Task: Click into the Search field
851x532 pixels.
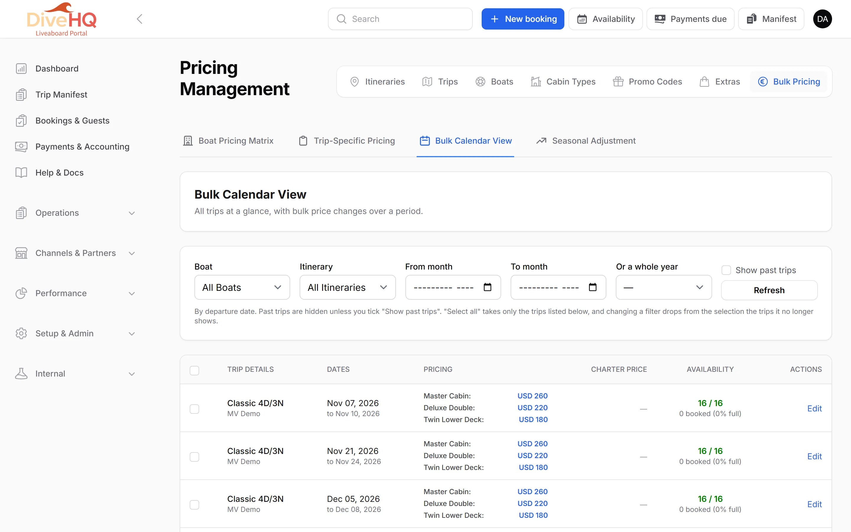Action: [x=400, y=19]
